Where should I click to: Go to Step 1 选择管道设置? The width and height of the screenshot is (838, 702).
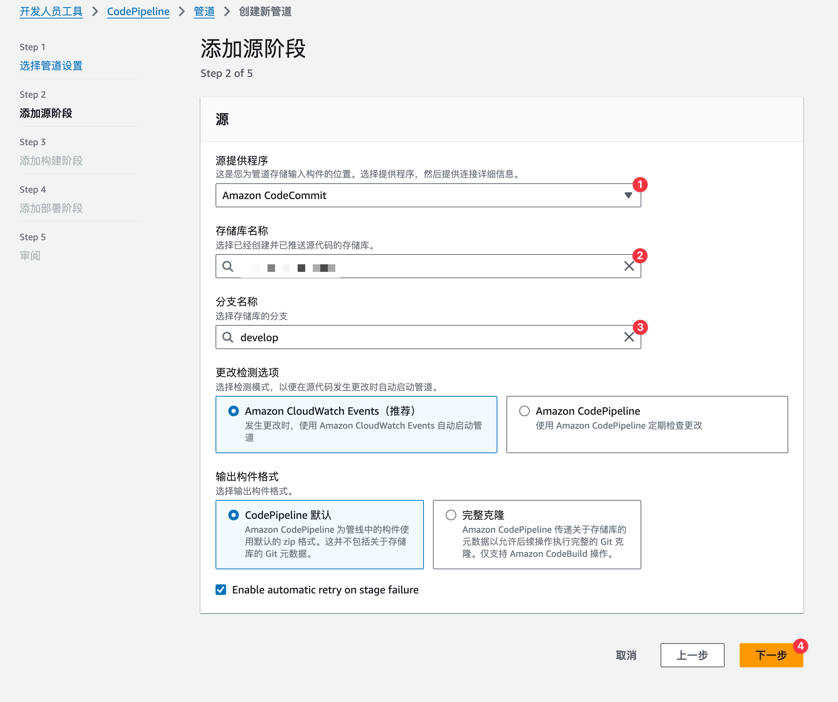pos(51,66)
